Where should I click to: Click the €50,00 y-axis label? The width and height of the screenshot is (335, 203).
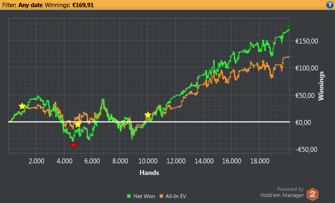click(x=305, y=96)
